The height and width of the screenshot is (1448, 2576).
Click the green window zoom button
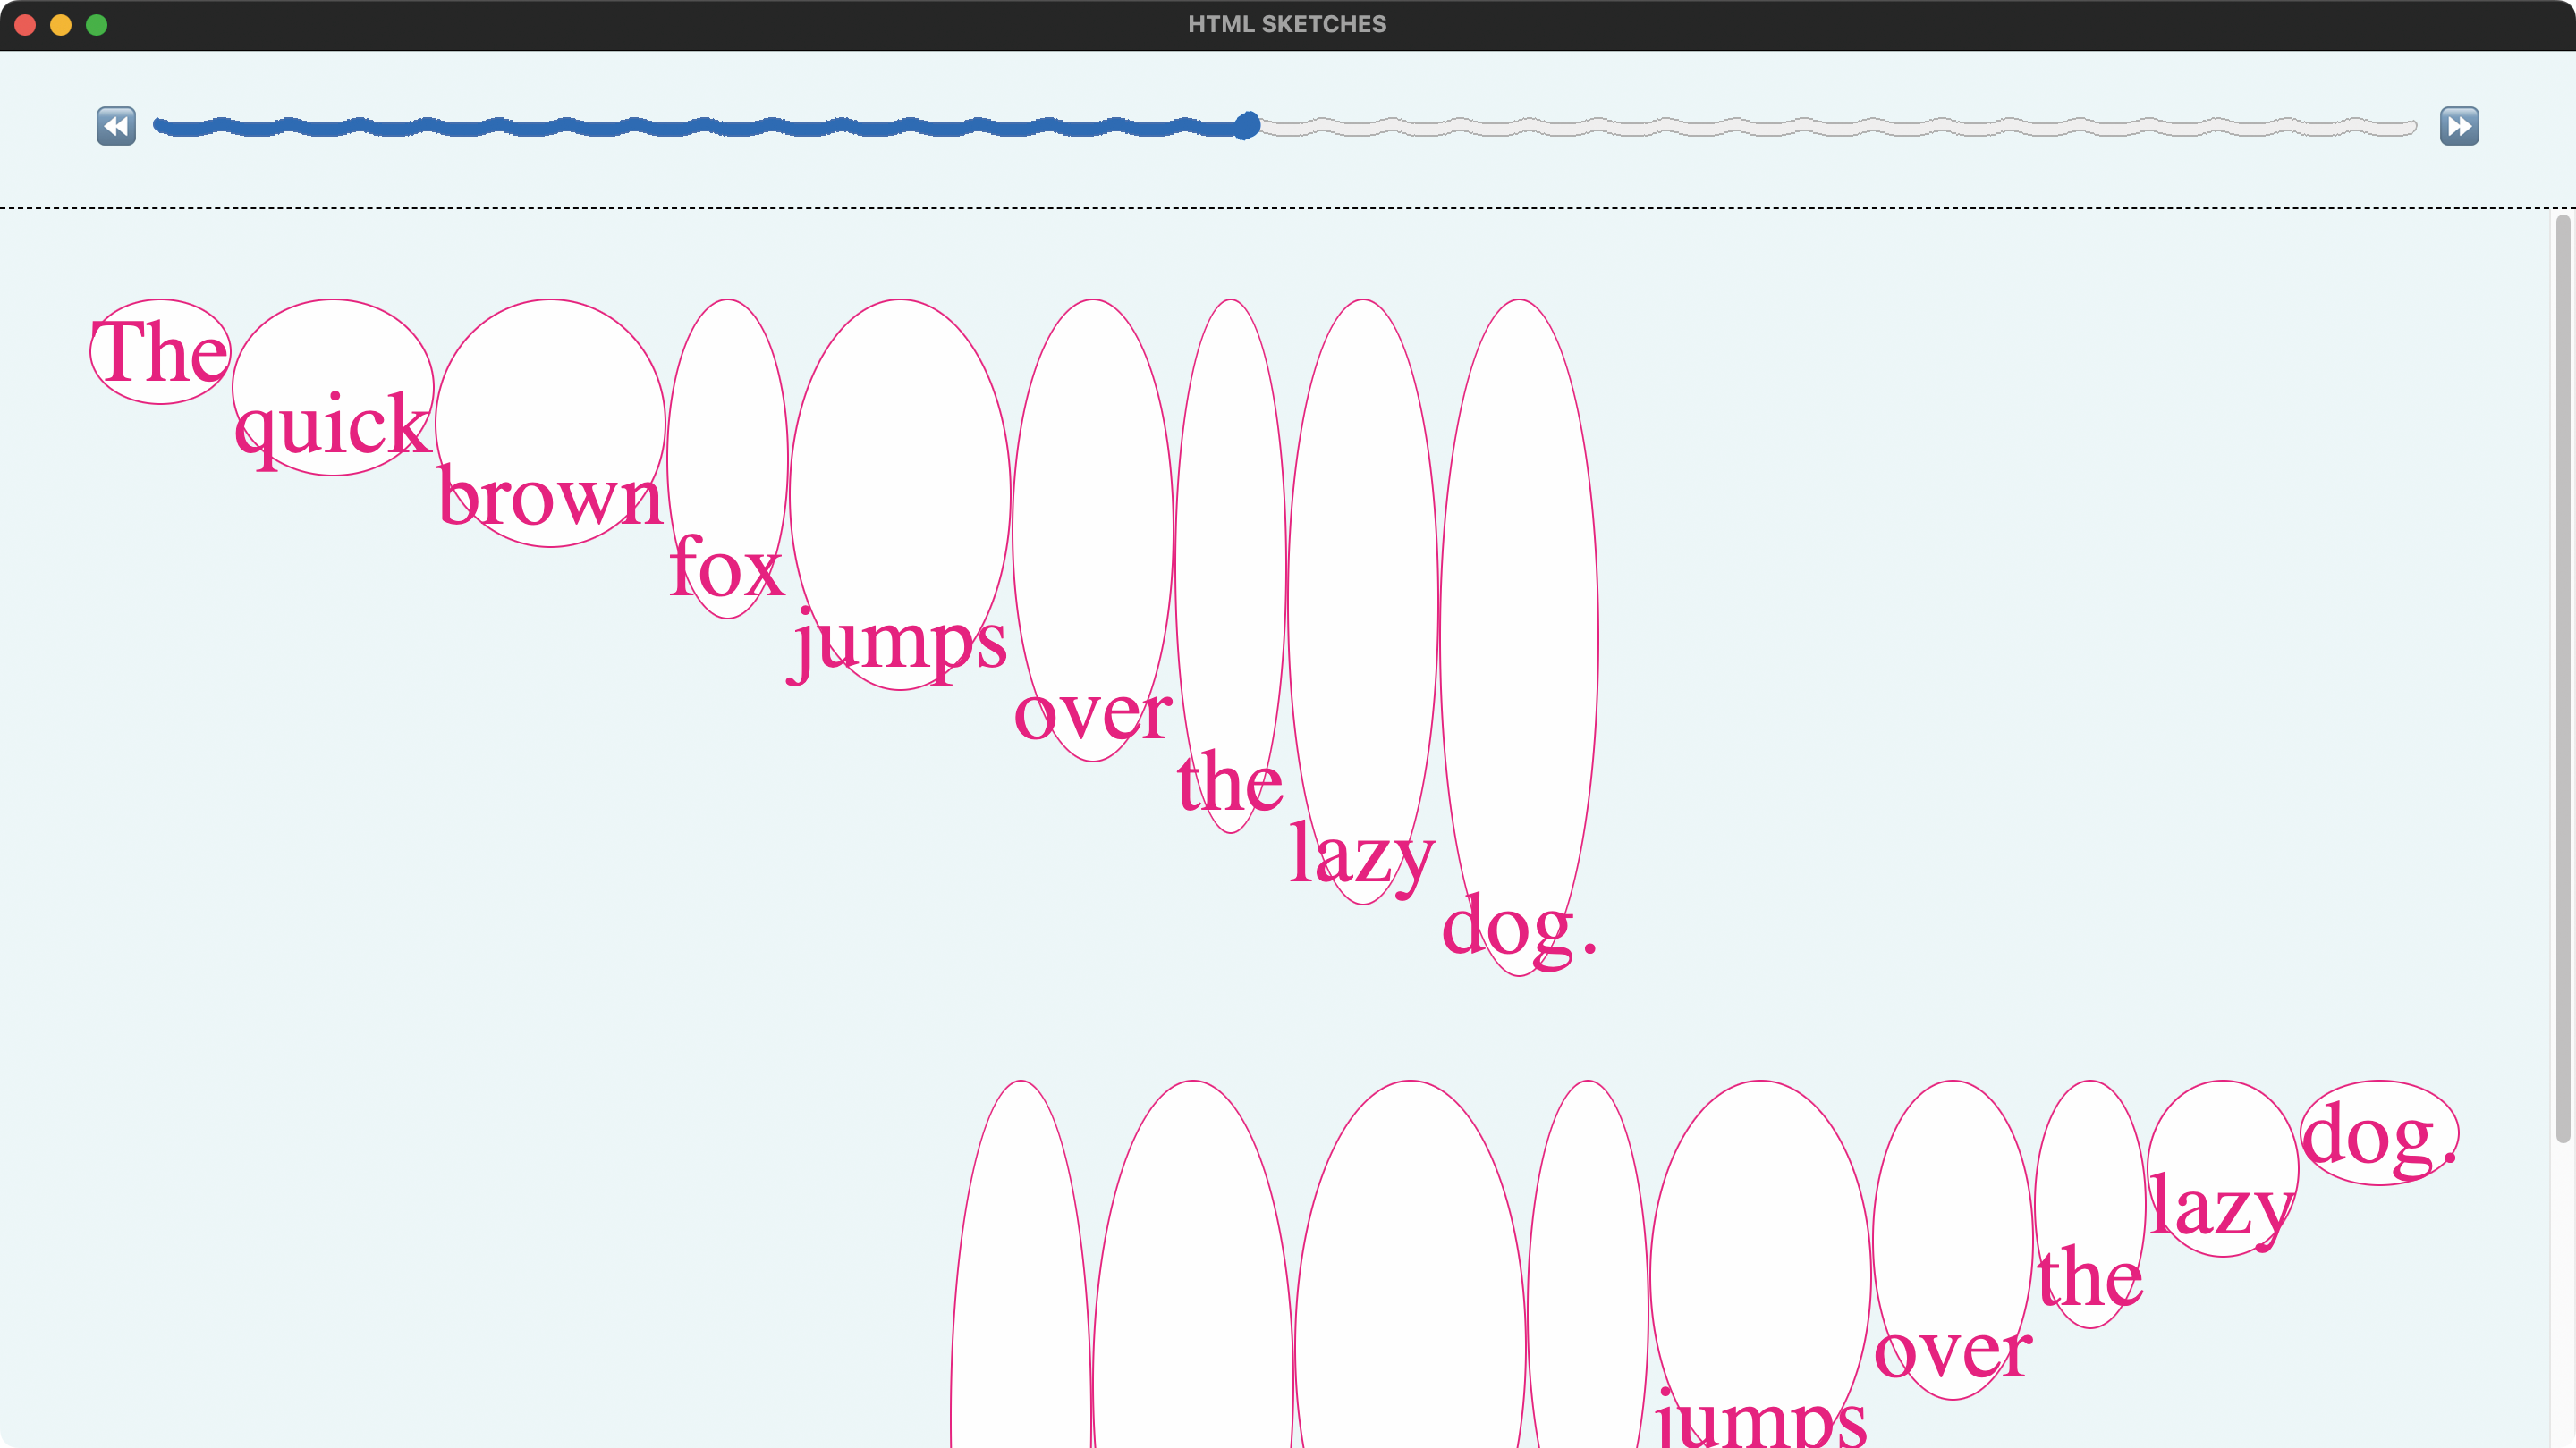tap(97, 25)
